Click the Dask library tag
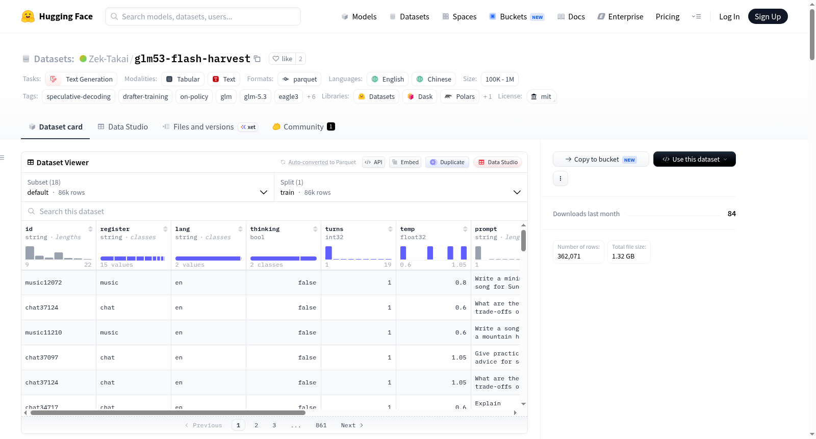Image resolution: width=816 pixels, height=439 pixels. [x=420, y=96]
